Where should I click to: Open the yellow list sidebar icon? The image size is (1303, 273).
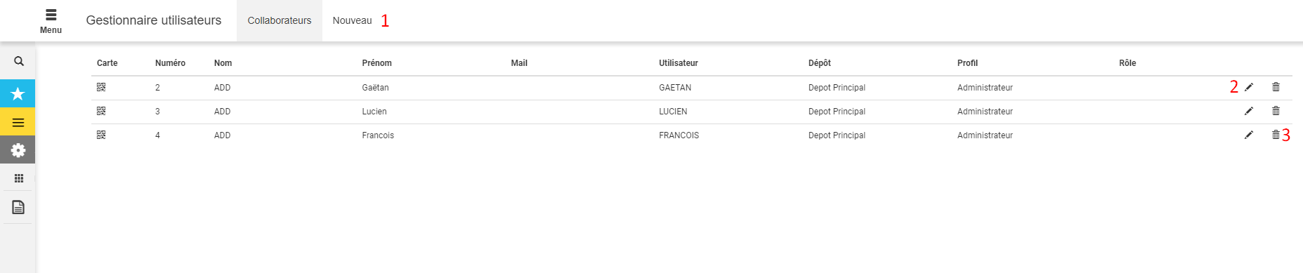18,122
